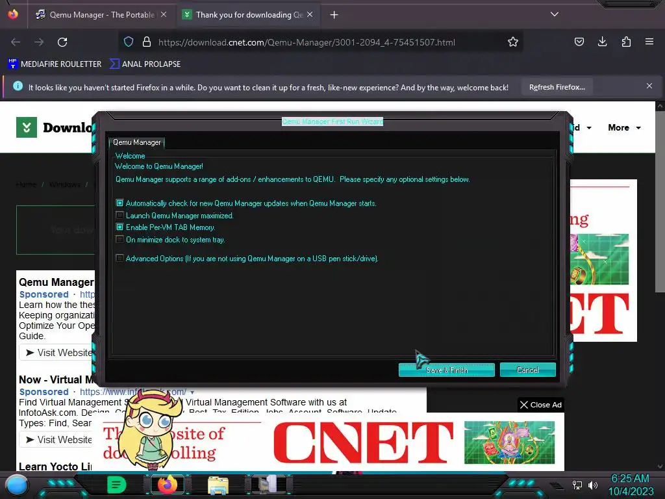
Task: View site security lock information
Action: click(x=147, y=42)
